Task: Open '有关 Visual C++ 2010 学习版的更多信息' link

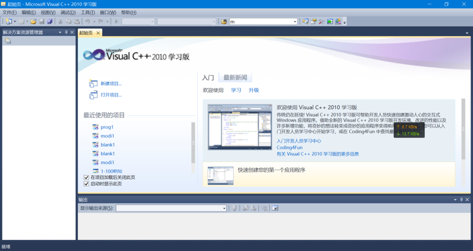Action: [x=318, y=154]
